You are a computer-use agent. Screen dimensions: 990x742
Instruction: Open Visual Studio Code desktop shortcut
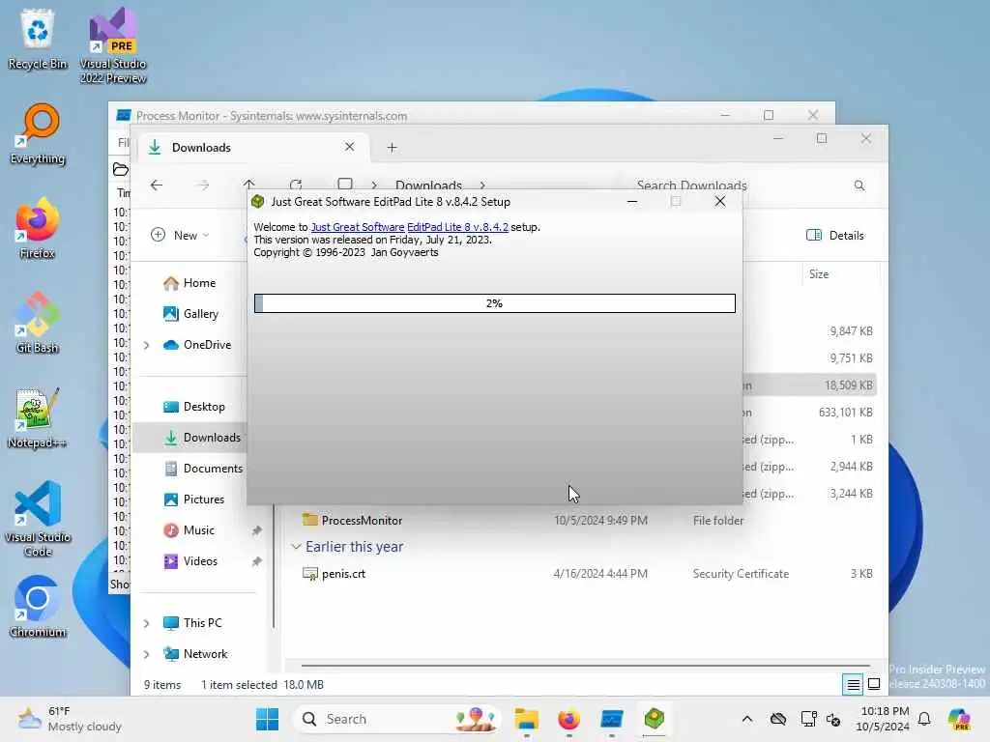pyautogui.click(x=38, y=519)
